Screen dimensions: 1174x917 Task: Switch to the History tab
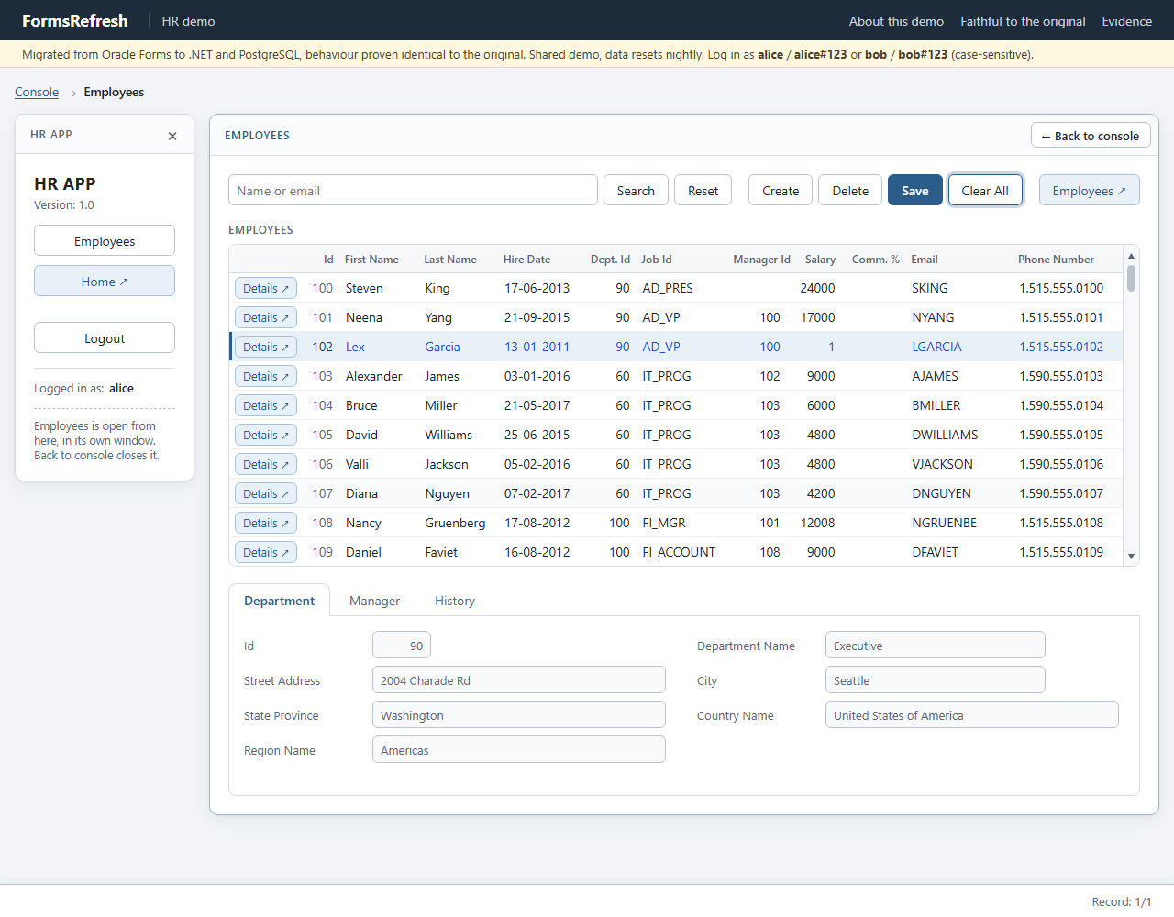tap(455, 601)
